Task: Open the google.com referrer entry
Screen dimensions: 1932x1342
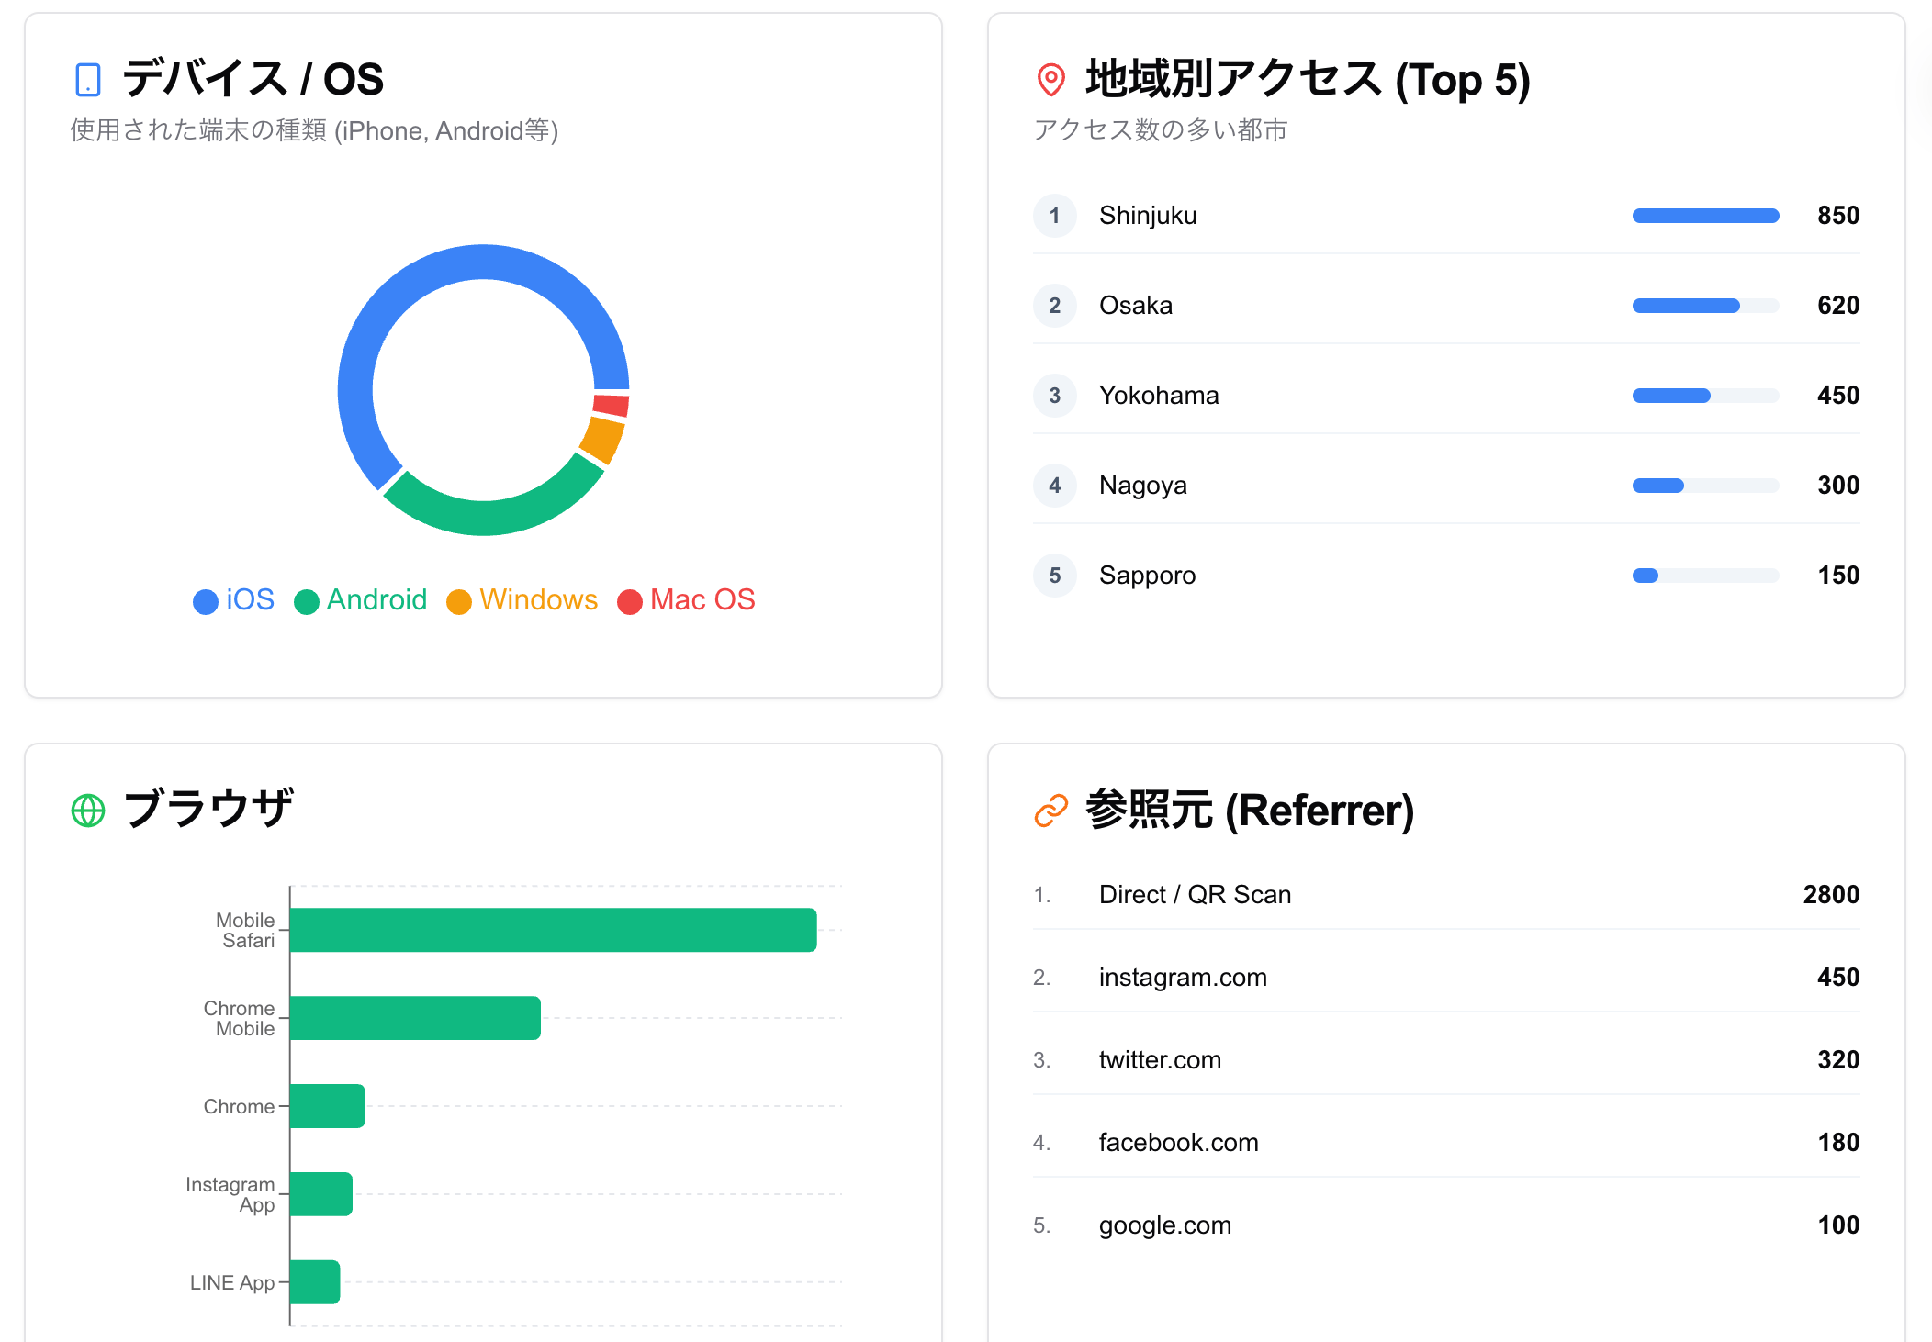Action: [1164, 1225]
